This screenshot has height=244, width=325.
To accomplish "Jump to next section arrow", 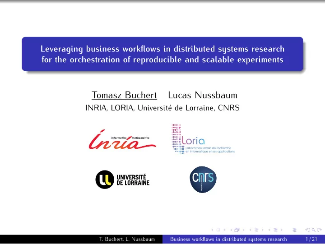I will (282, 230).
